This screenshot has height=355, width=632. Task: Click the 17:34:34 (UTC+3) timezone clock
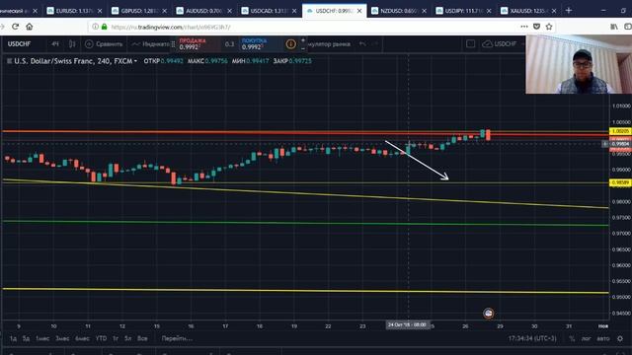(x=532, y=338)
